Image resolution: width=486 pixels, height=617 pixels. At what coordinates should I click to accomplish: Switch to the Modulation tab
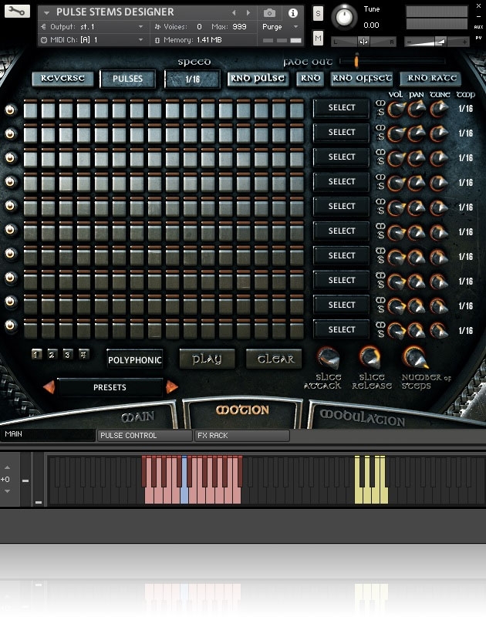coord(362,417)
